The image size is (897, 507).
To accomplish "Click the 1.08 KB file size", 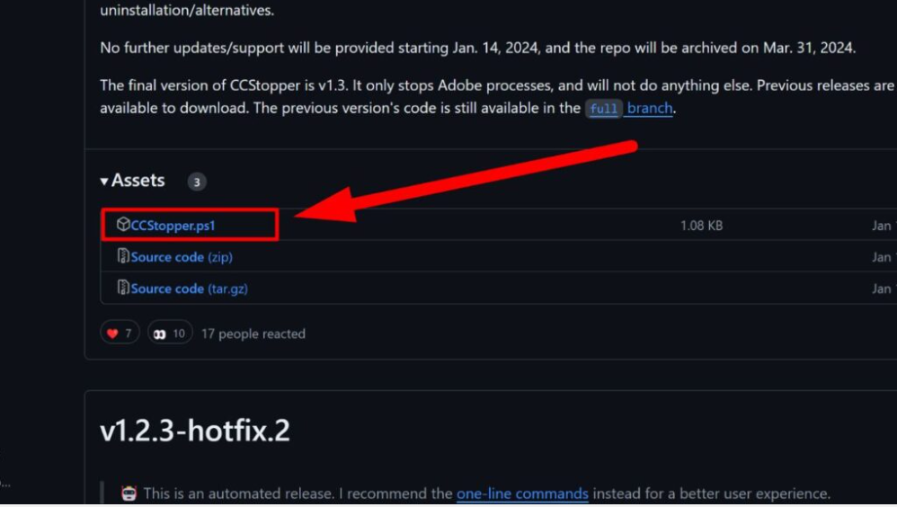I will 701,226.
